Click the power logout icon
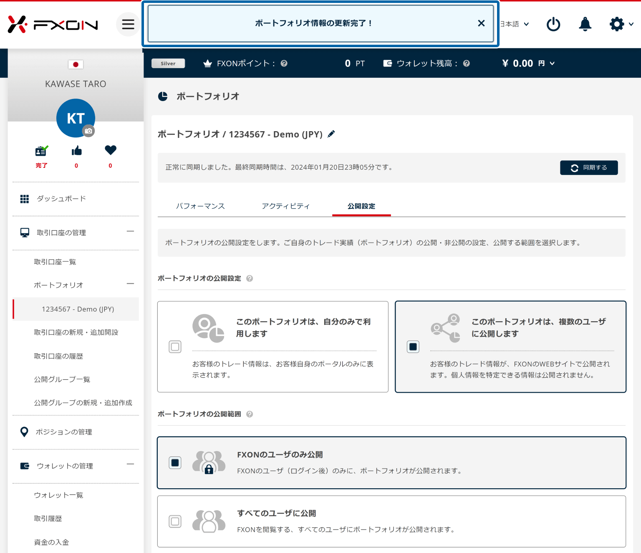 click(x=553, y=24)
